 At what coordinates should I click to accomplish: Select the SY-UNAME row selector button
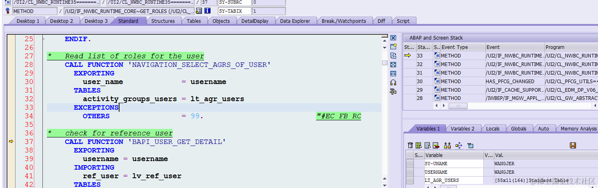[410, 164]
